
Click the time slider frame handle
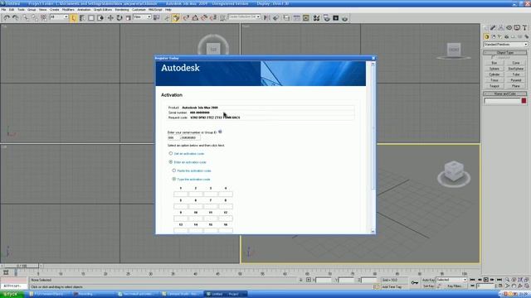pos(22,266)
